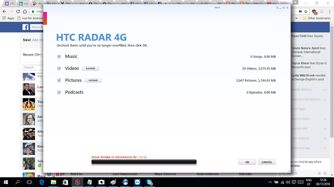Screen dimensions: 334x187
Task: Open Chrome home page button
Action: pyautogui.click(x=25, y=11)
